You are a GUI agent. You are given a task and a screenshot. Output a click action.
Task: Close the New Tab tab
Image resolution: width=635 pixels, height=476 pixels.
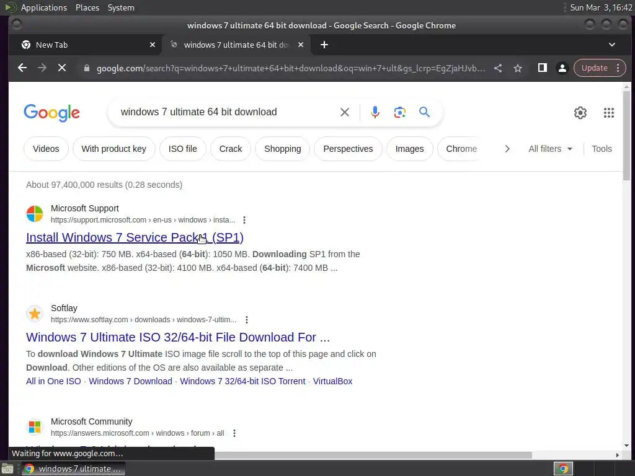tap(153, 45)
